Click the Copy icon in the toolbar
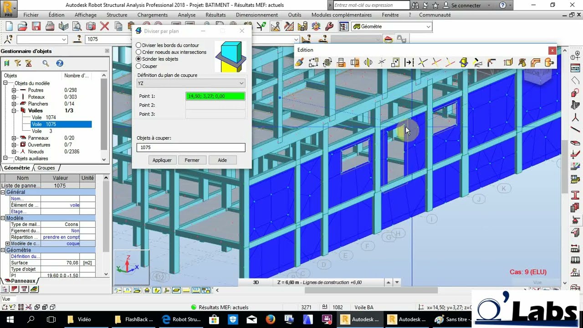Image resolution: width=583 pixels, height=328 pixels. click(118, 26)
